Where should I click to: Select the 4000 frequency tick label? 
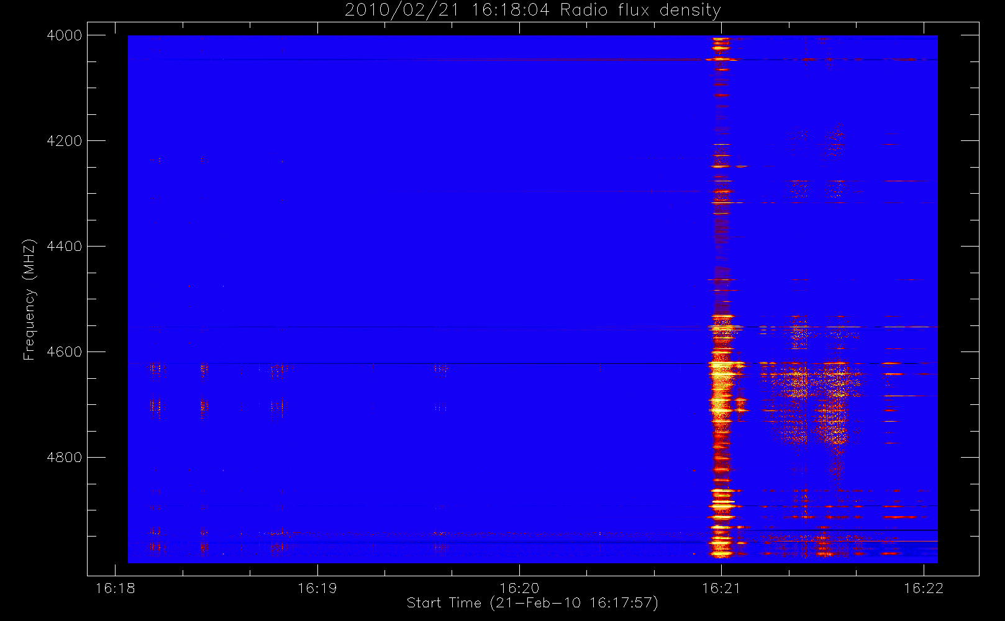tap(65, 35)
